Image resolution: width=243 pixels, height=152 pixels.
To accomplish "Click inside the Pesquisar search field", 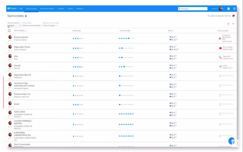I will coord(193,9).
